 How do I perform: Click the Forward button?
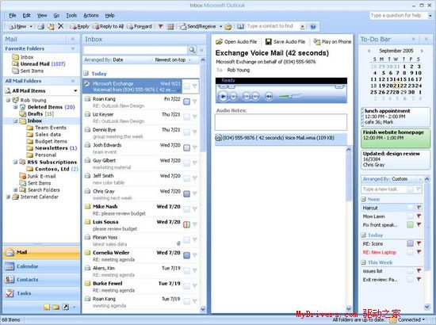click(140, 26)
